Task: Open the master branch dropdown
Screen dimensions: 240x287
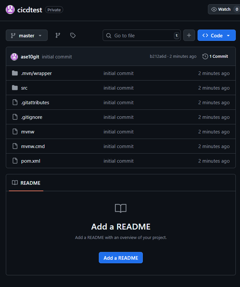Action: [27, 35]
